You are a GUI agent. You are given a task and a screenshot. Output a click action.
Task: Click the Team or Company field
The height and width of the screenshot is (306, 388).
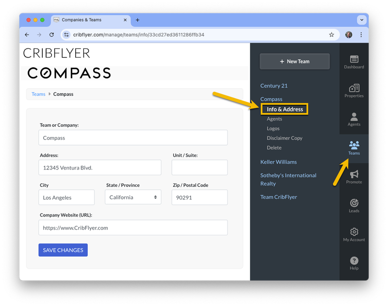coord(133,138)
